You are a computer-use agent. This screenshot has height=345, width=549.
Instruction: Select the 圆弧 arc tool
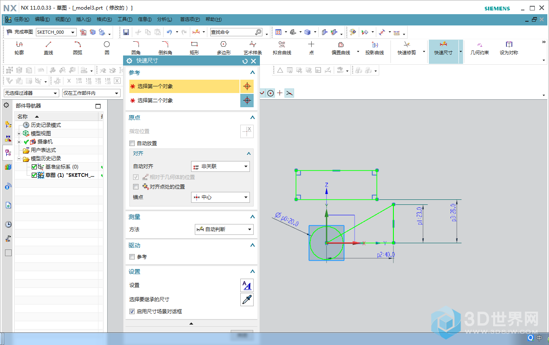(78, 48)
